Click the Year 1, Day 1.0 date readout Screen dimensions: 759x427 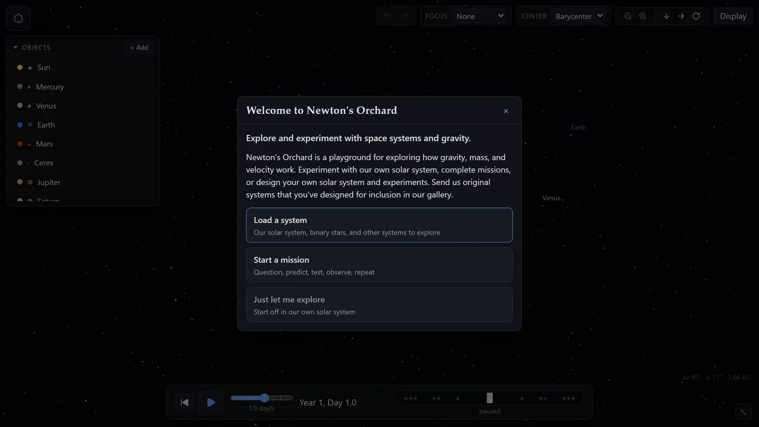[x=328, y=403]
